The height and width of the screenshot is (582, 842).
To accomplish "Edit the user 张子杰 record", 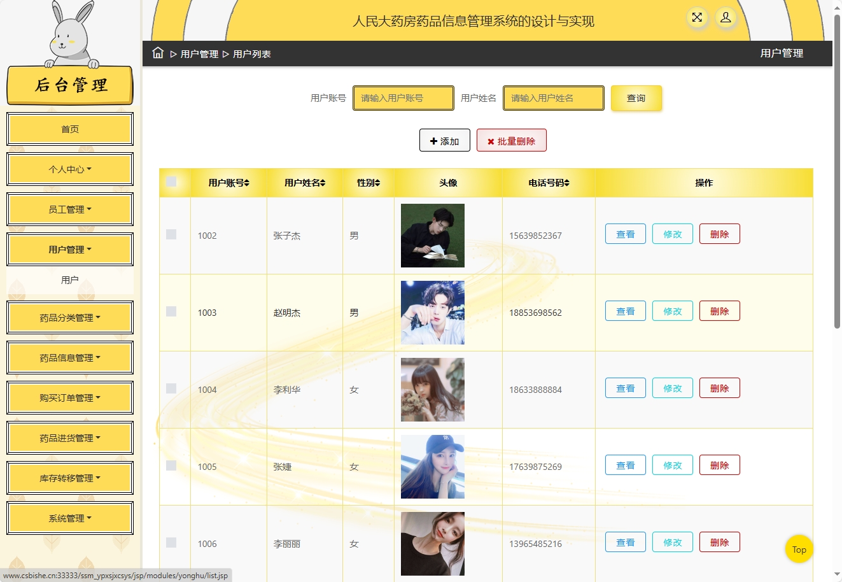I will pos(673,234).
